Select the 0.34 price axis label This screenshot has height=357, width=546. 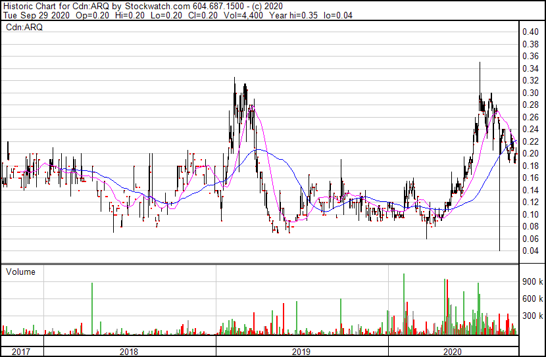click(x=530, y=68)
